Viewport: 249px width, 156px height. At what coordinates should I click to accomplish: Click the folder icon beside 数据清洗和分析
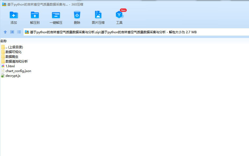coord(3,62)
